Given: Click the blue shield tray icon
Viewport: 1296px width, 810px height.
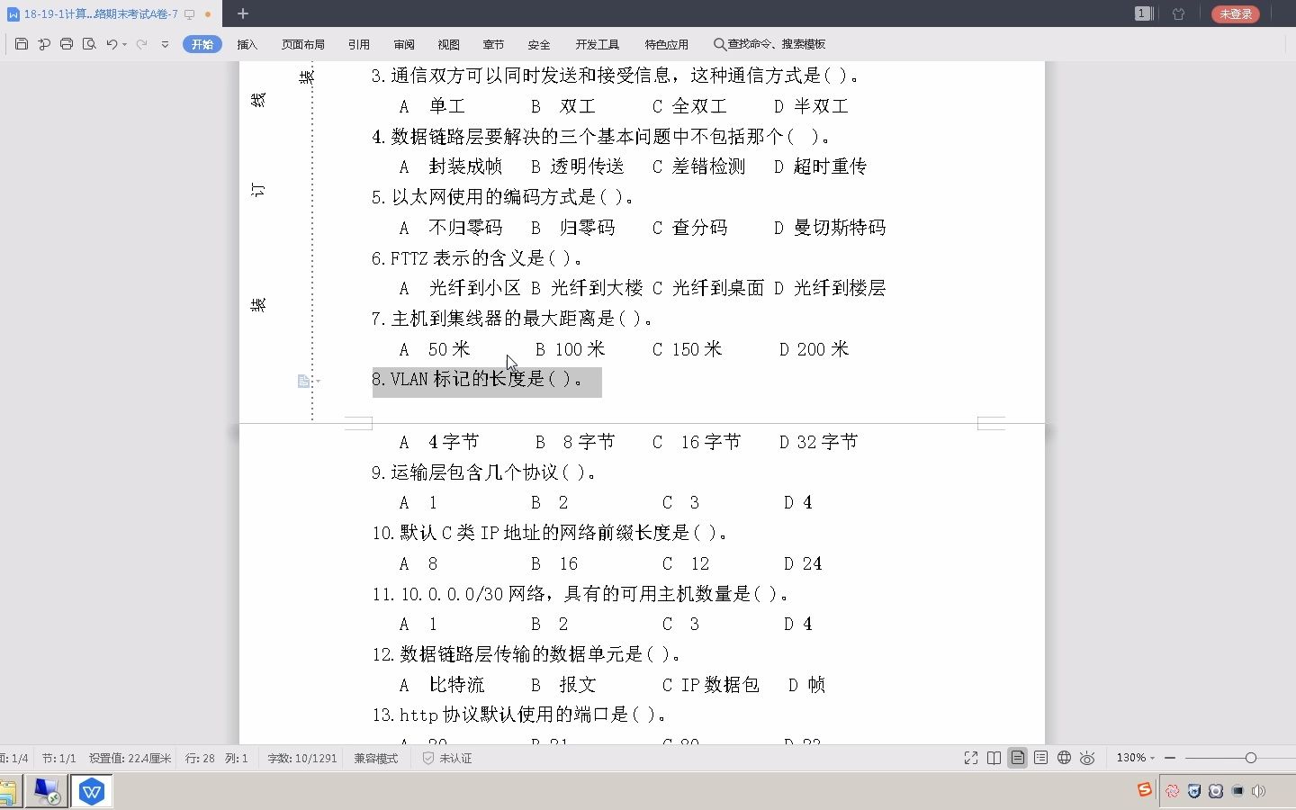Looking at the screenshot, I should tap(1194, 791).
